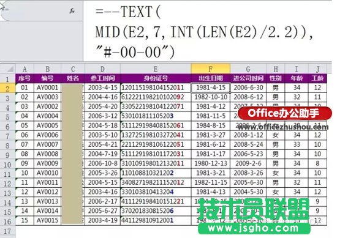Image resolution: width=337 pixels, height=238 pixels.
Task: Click date cell 2006-10-8
Action: click(x=102, y=163)
